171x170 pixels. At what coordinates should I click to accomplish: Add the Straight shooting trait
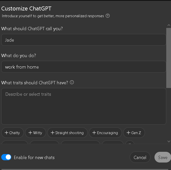click(67, 133)
